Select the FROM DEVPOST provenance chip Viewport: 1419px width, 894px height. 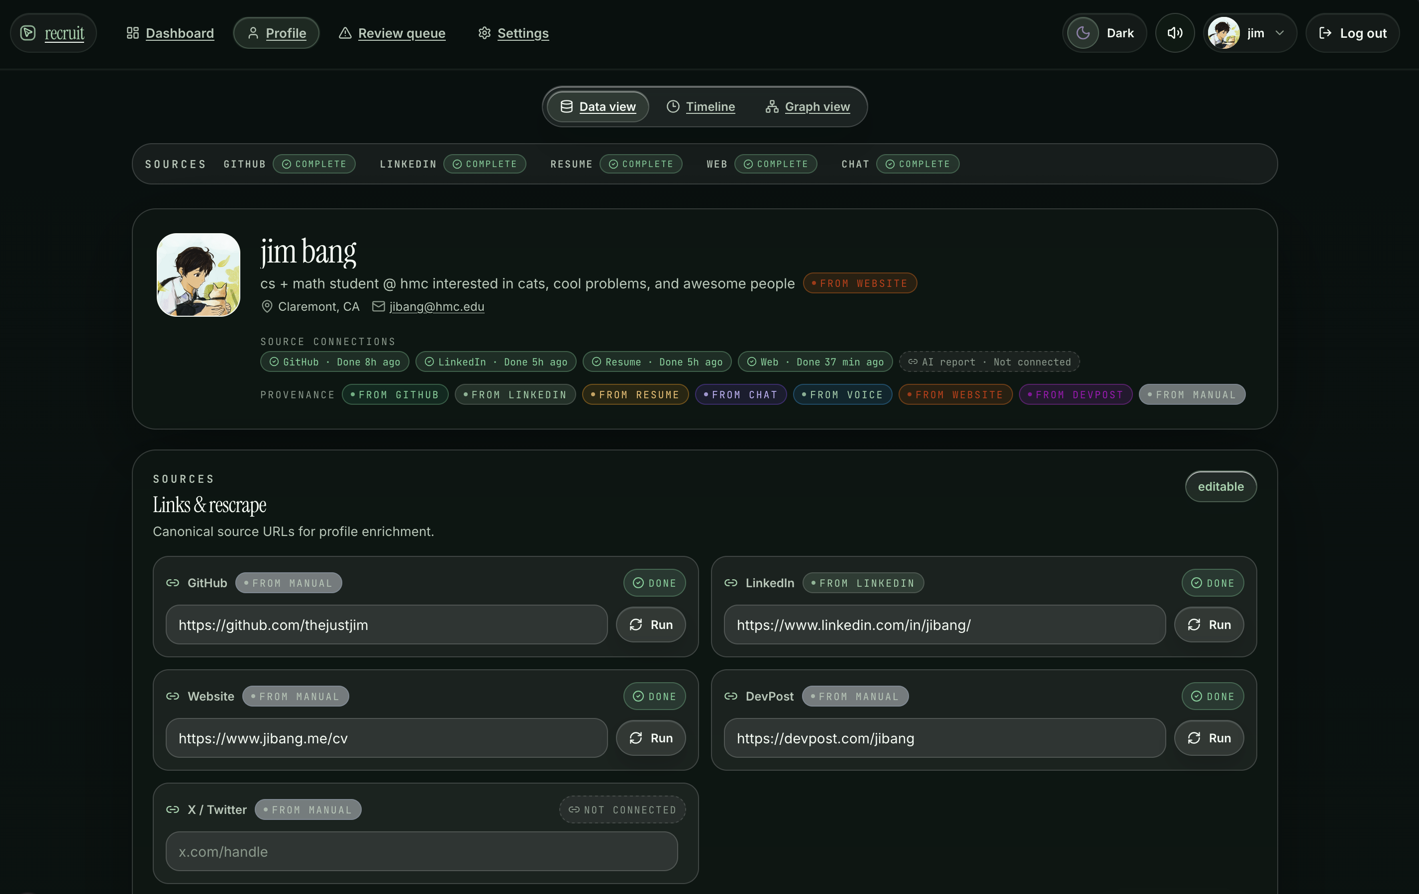(1076, 395)
